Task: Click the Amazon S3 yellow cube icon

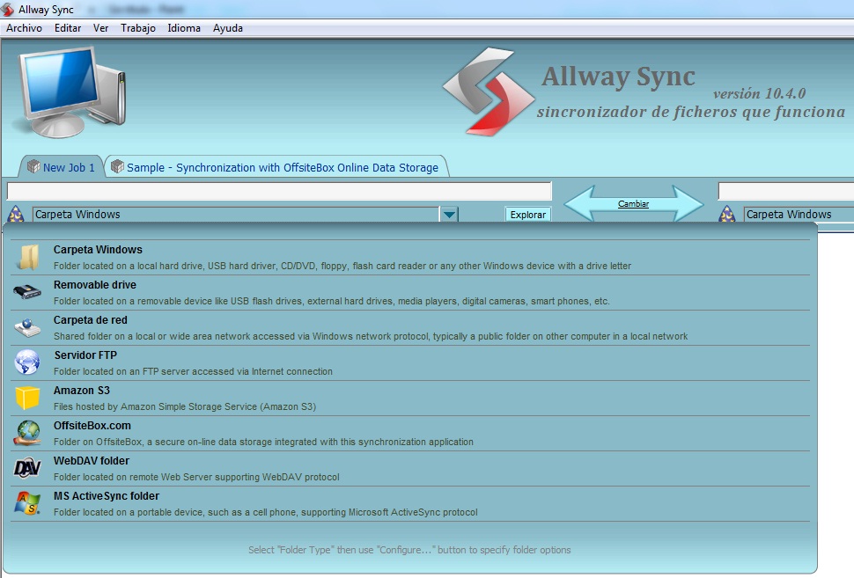Action: tap(27, 398)
